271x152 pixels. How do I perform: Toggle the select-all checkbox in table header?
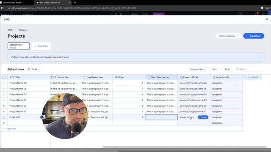click(x=4, y=77)
